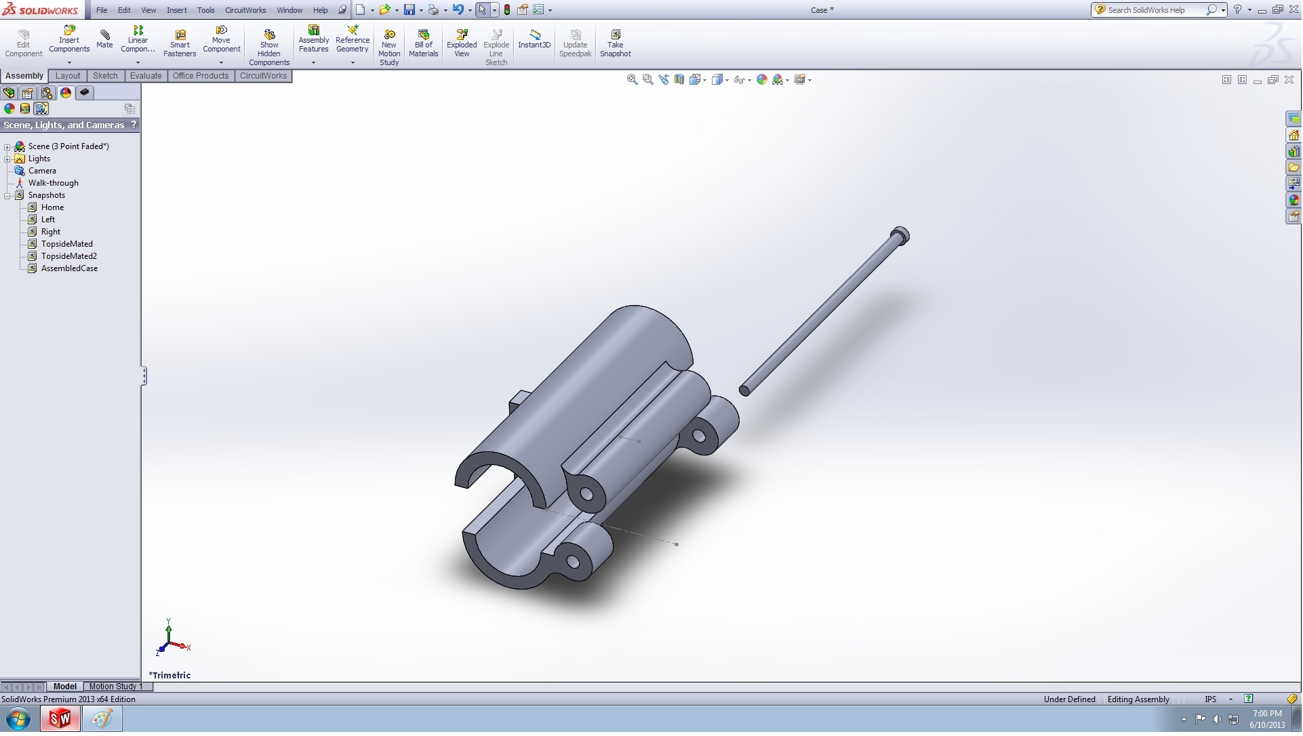1303x736 pixels.
Task: Collapse the Snapshots node
Action: click(7, 196)
